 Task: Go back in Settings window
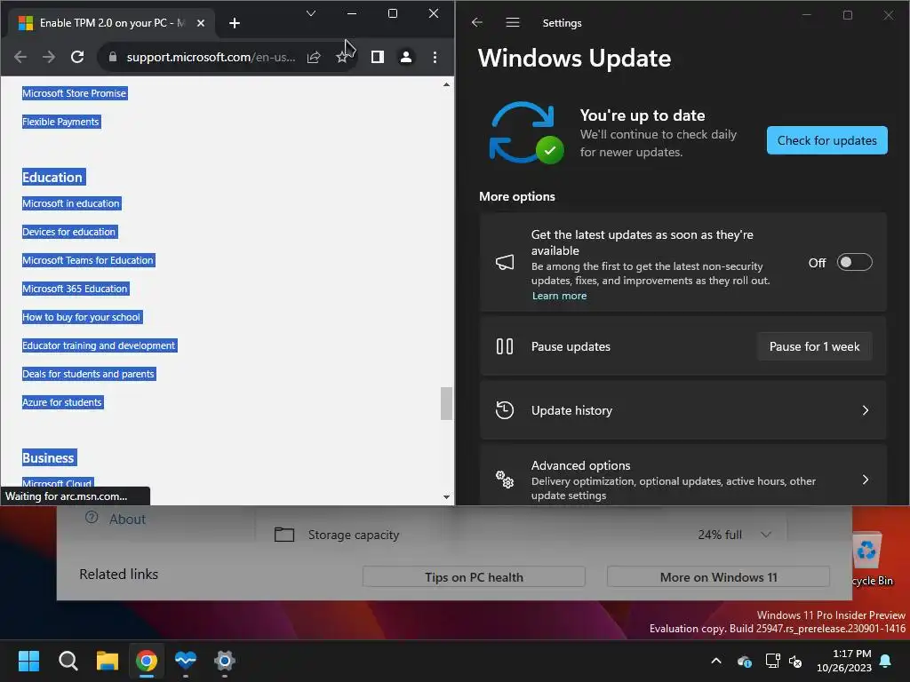point(477,22)
